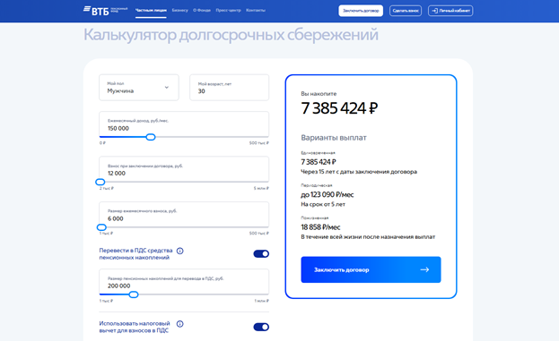Viewport: 559px width, 341px height.
Task: Click login icon in Личный кабинет button
Action: point(434,11)
